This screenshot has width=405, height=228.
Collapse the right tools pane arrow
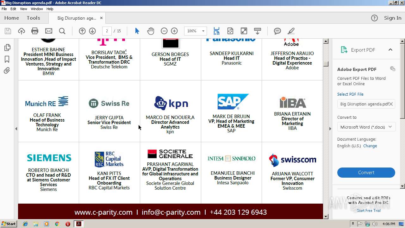pyautogui.click(x=330, y=129)
